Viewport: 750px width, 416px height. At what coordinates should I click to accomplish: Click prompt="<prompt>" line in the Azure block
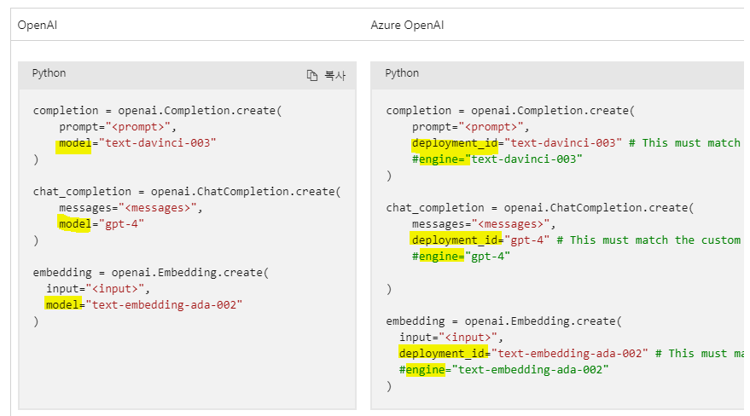pos(471,126)
